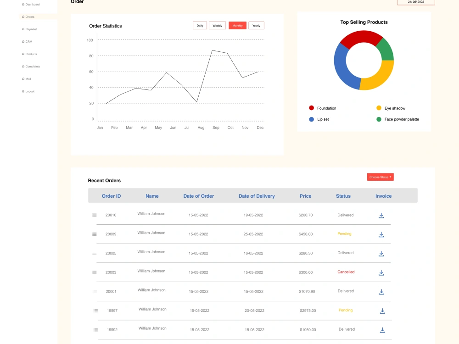Download invoice for order 20003
The image size is (459, 344).
[381, 272]
